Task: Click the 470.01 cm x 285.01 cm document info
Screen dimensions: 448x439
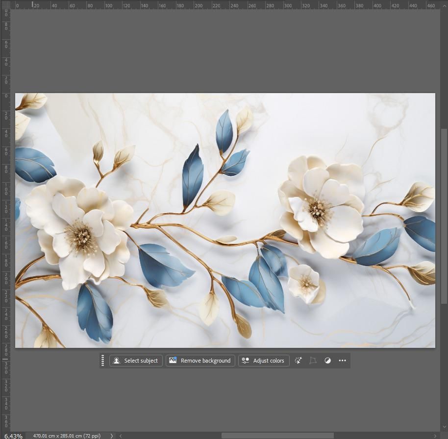Action: coord(67,436)
